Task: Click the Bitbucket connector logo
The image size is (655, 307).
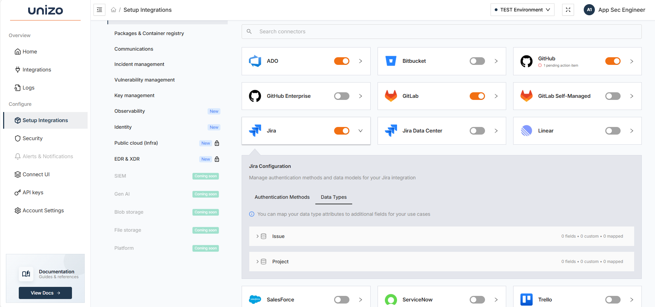Action: 391,61
